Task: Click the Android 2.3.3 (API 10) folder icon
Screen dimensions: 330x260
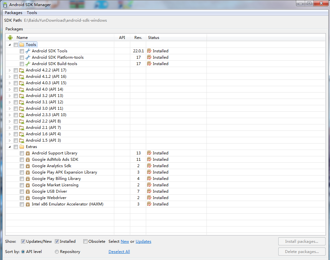Action: (x=22, y=115)
